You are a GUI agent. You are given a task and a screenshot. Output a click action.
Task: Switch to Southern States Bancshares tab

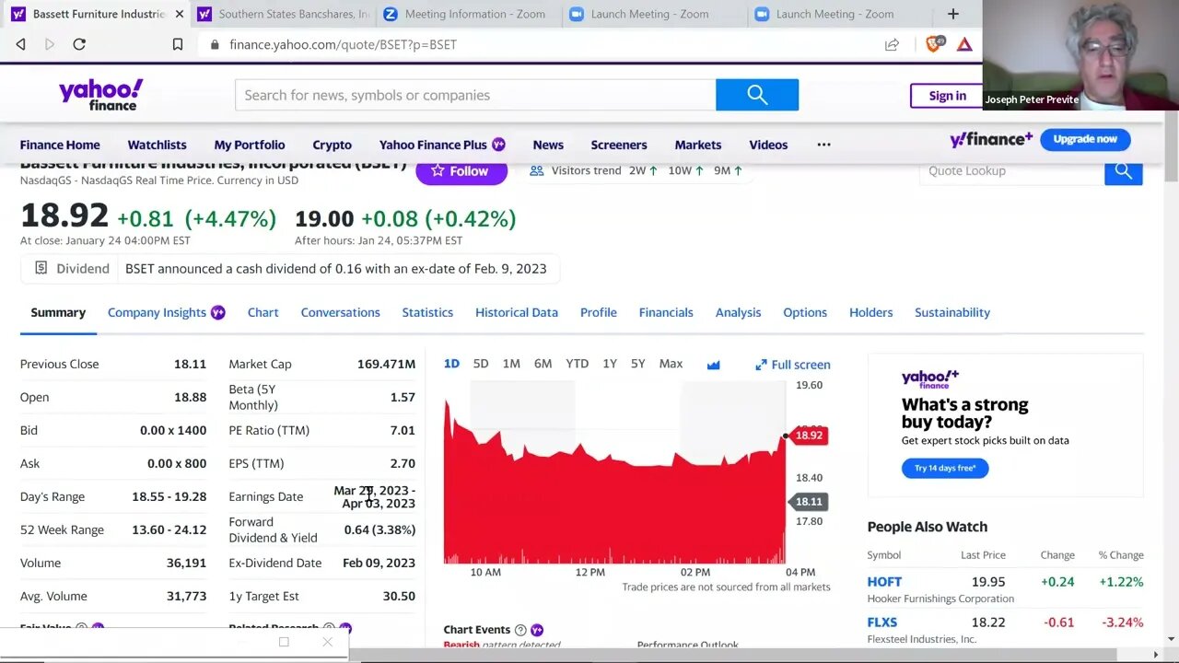click(x=282, y=14)
